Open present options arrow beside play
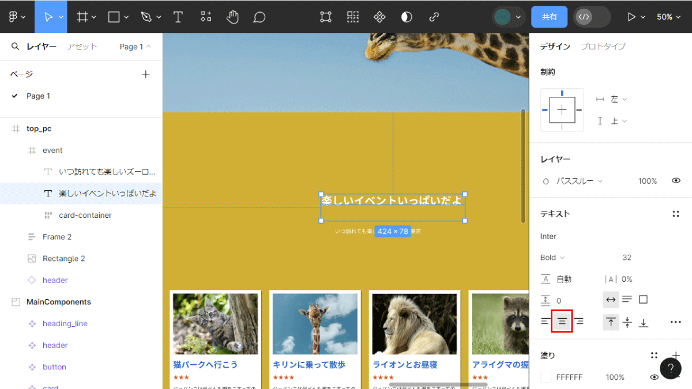 point(643,17)
